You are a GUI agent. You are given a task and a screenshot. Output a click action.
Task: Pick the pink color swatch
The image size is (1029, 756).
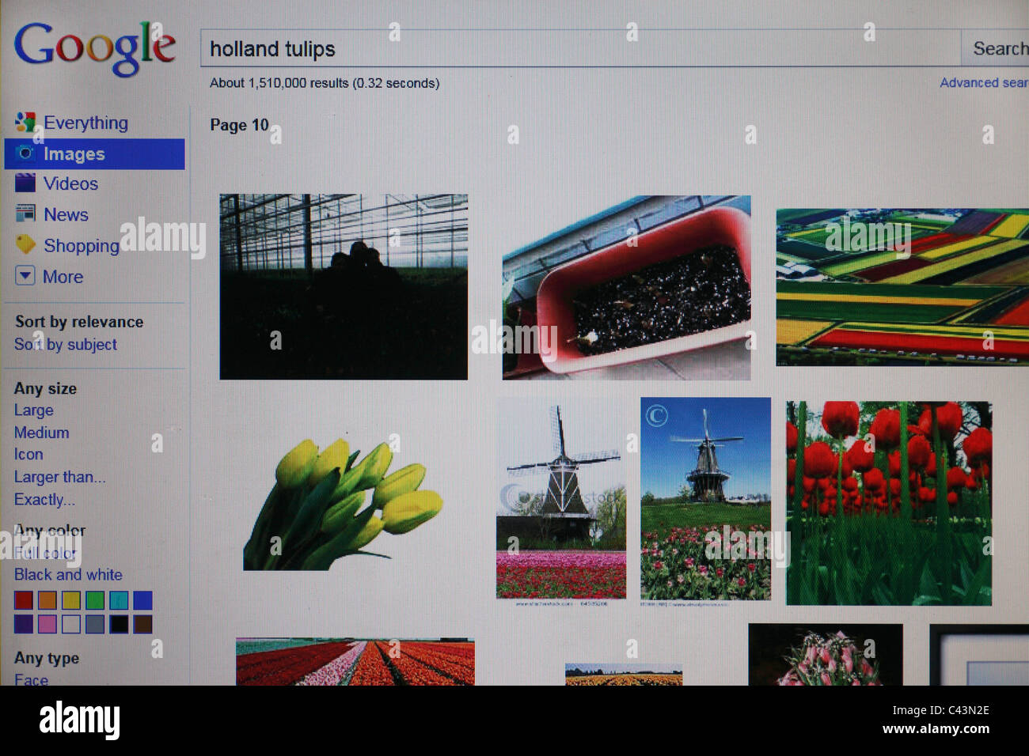pyautogui.click(x=47, y=624)
